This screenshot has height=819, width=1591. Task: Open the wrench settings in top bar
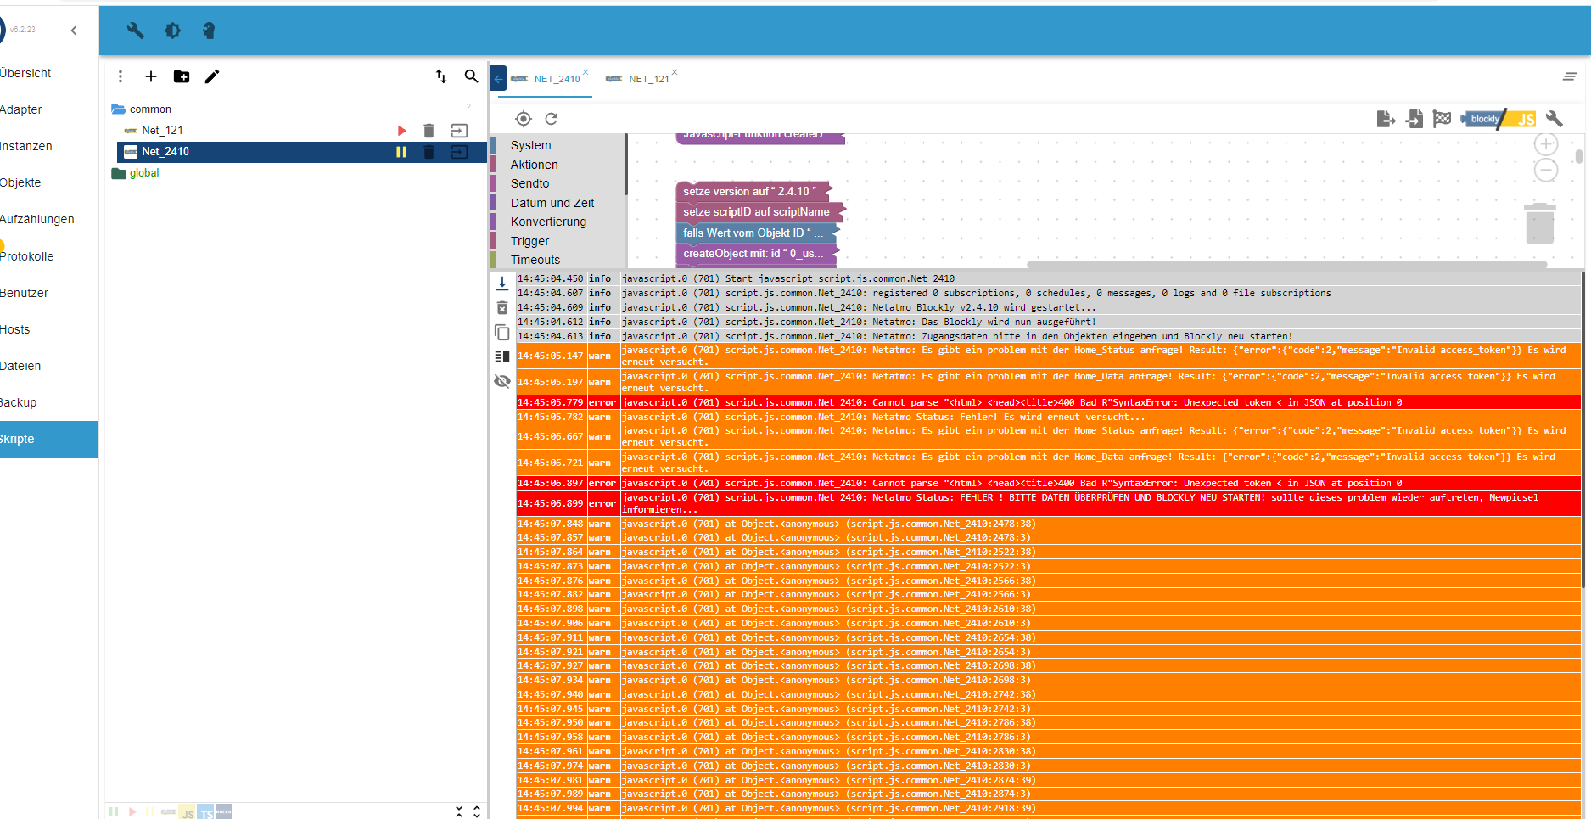click(135, 31)
